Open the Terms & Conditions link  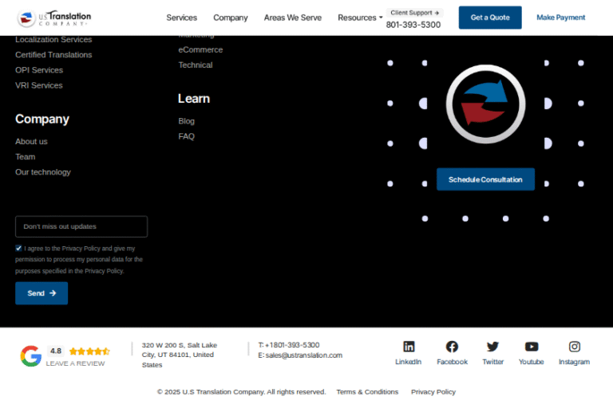[x=367, y=392]
